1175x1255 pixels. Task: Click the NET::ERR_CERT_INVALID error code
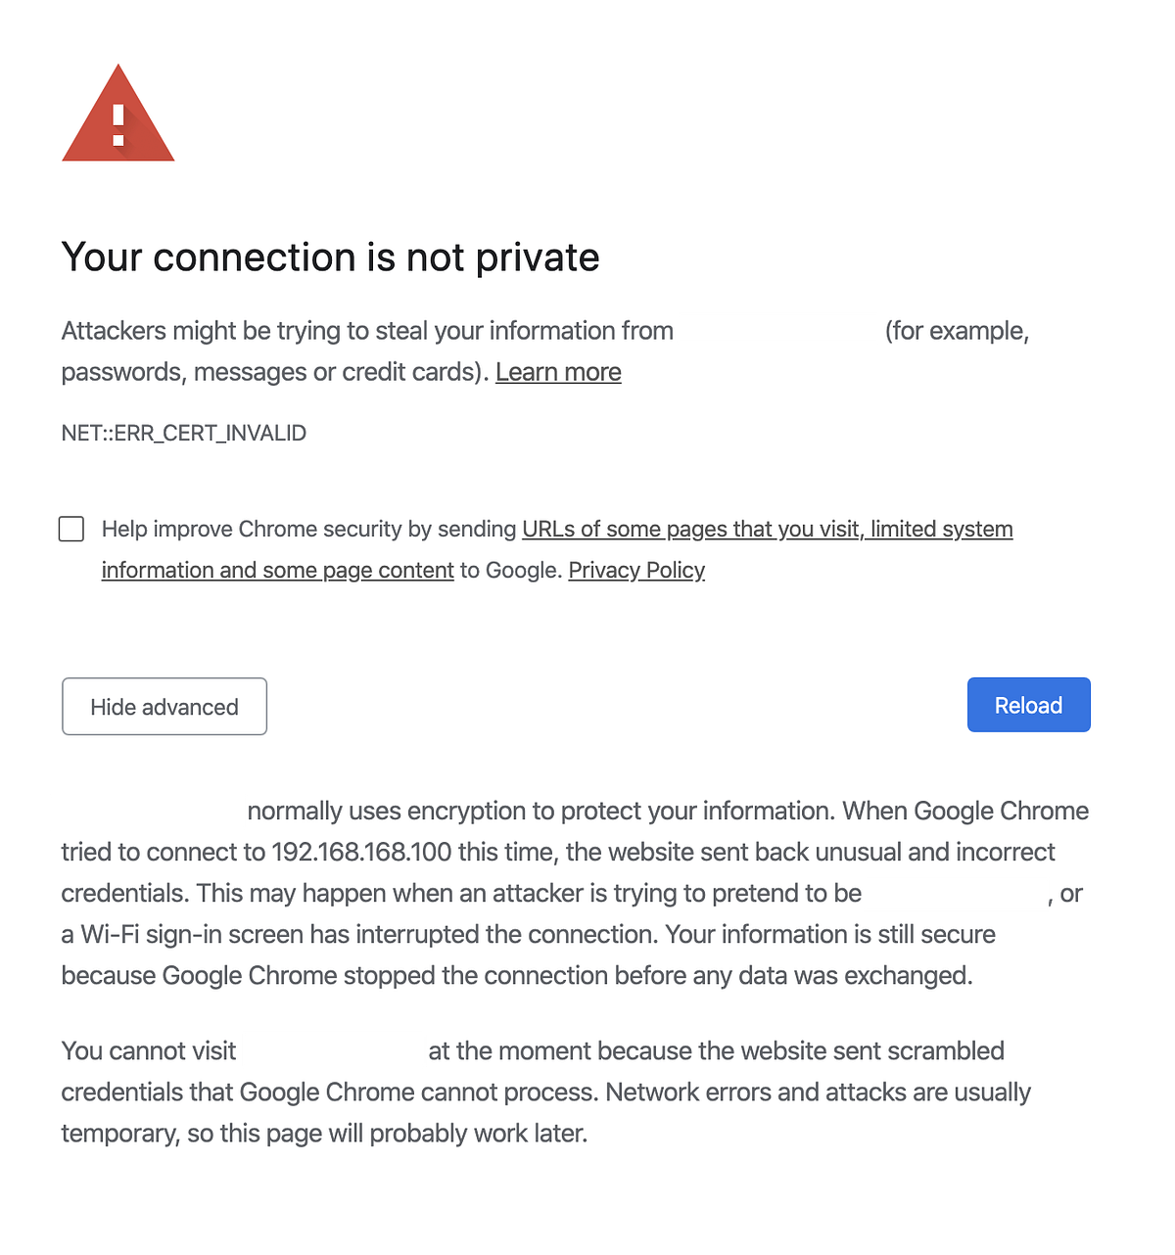click(x=184, y=433)
